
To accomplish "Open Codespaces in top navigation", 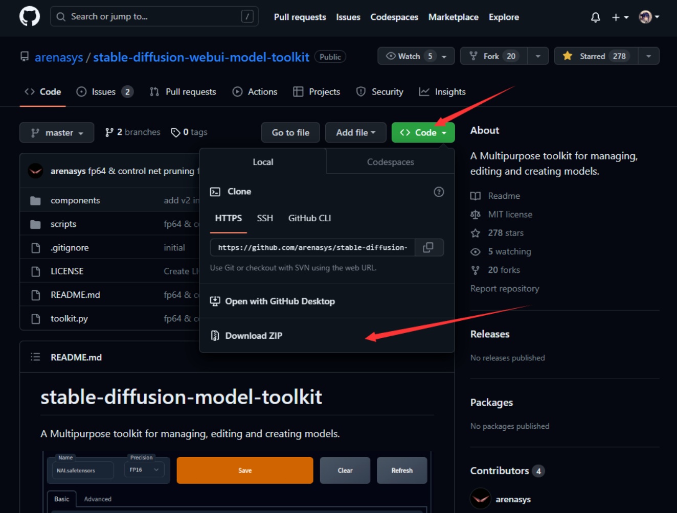I will (x=394, y=17).
